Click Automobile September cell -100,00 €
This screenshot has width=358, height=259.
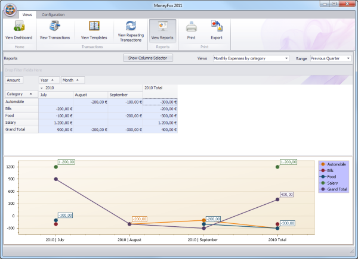coord(125,102)
